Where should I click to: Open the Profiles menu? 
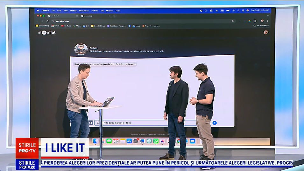tap(95, 11)
